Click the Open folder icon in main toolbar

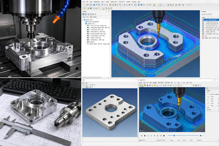pyautogui.click(x=87, y=5)
